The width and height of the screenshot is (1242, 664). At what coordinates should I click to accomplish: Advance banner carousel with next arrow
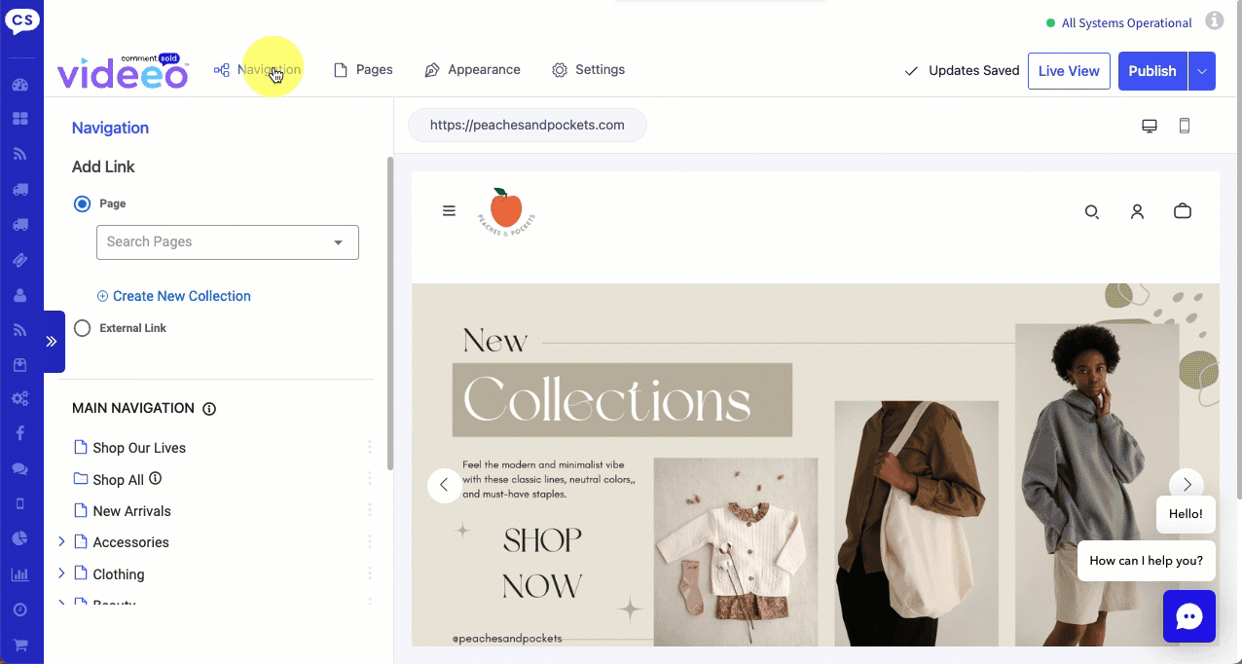1187,485
